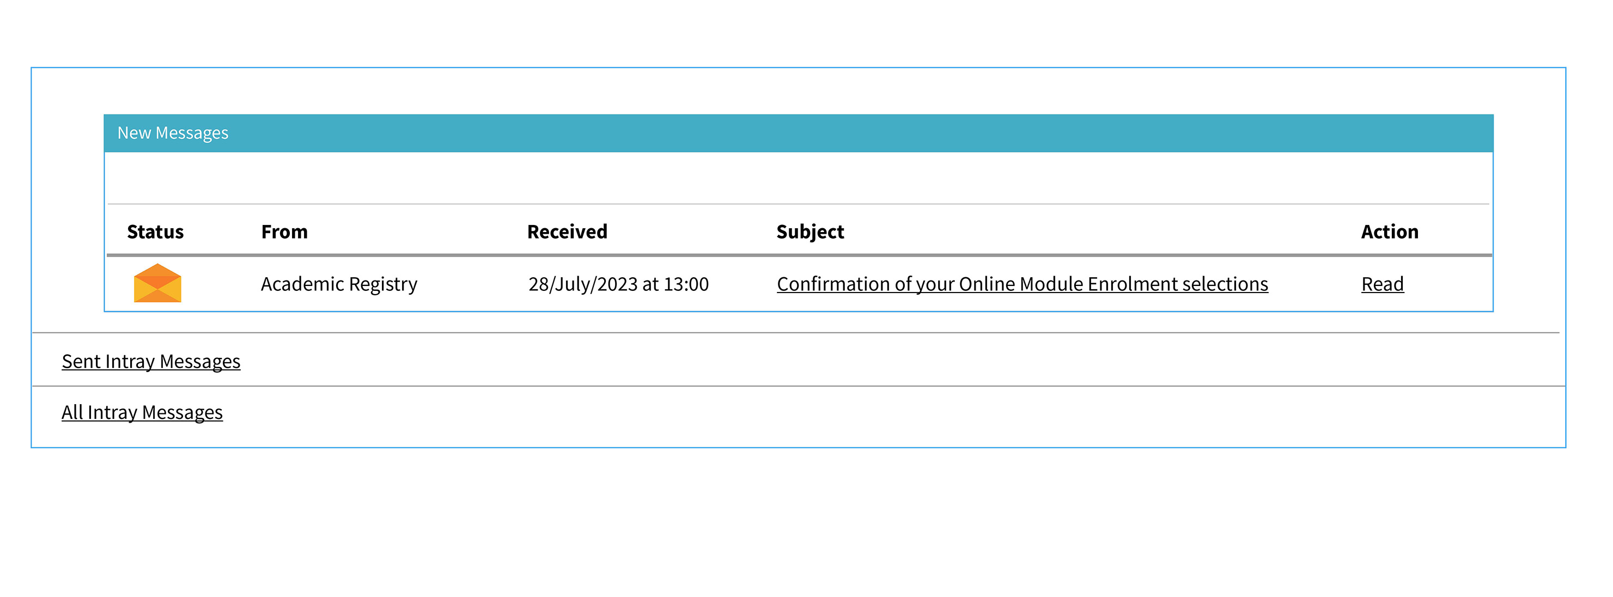Viewport: 1613px width, 597px height.
Task: Open the Confirmation of Online Module Enrolment message
Action: coord(1022,284)
